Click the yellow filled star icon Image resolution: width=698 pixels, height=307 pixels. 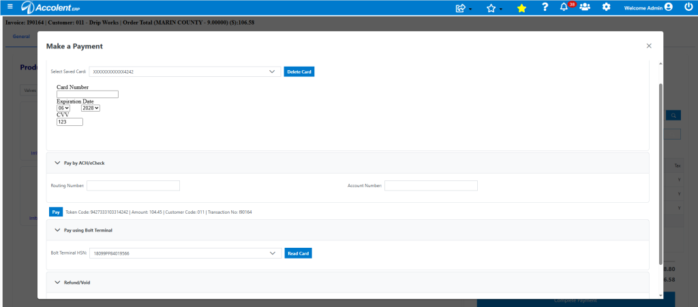coord(521,8)
